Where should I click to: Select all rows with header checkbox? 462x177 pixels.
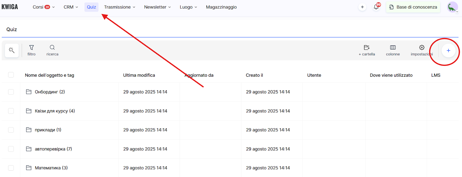pos(11,75)
